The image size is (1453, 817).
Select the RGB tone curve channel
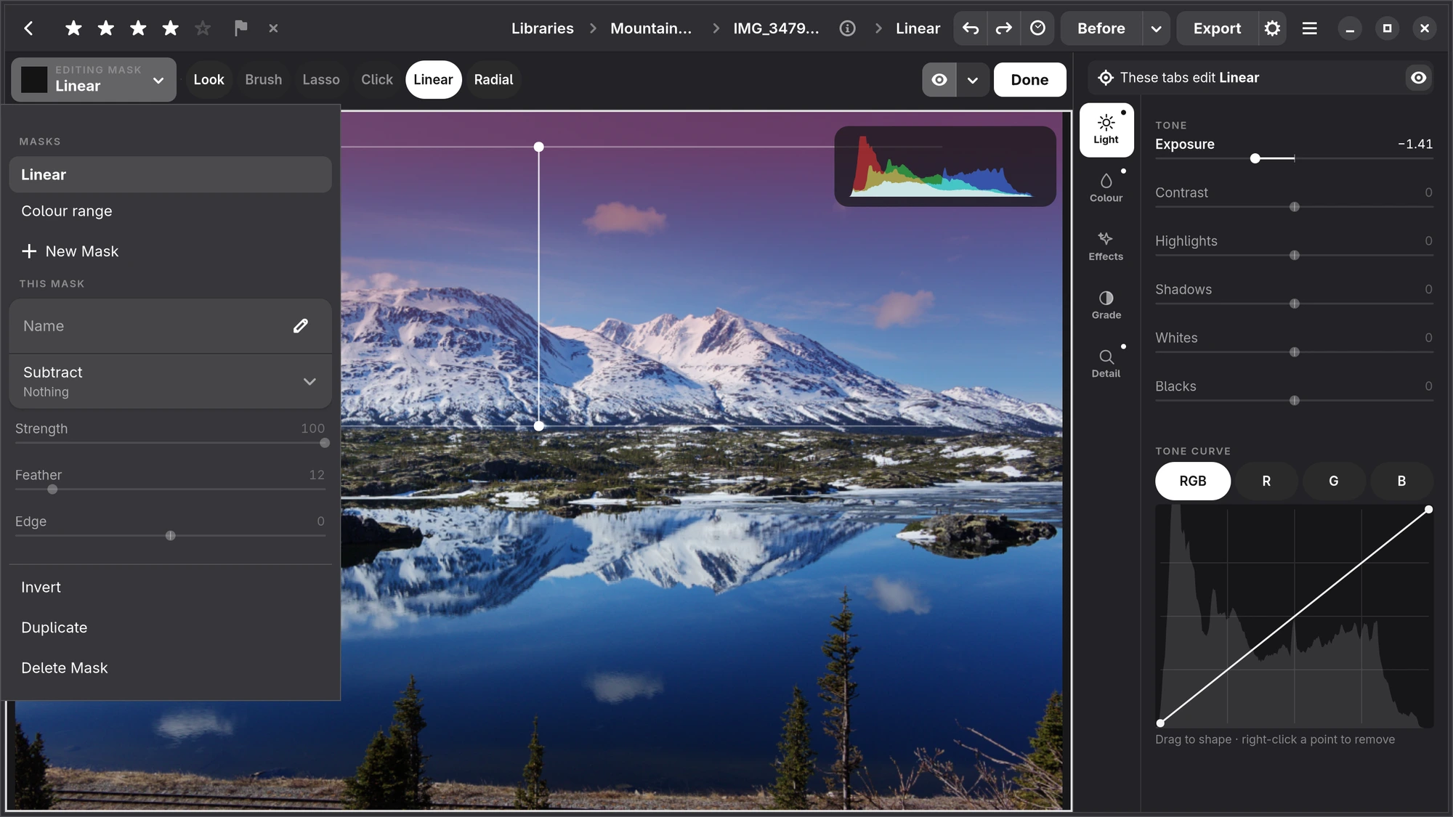[x=1192, y=481]
